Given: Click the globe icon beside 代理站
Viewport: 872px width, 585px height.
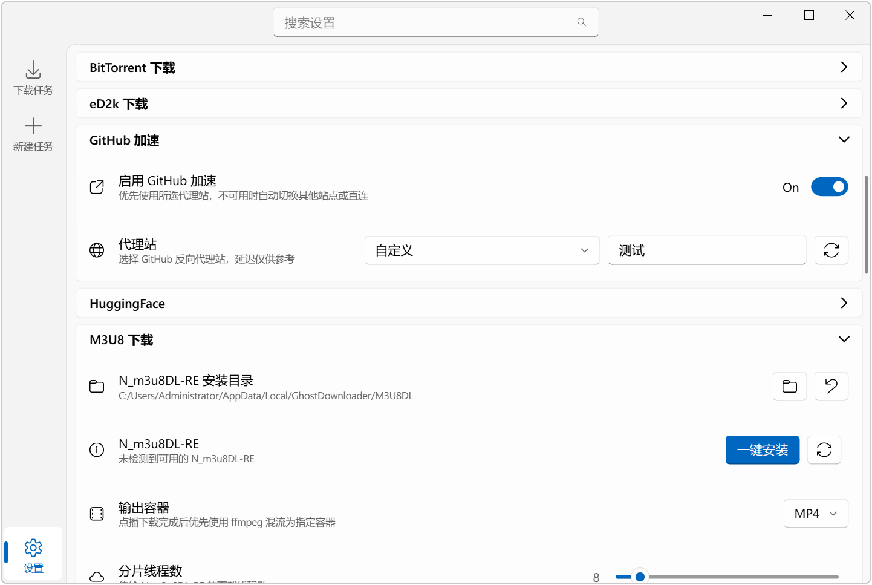Looking at the screenshot, I should pos(97,250).
